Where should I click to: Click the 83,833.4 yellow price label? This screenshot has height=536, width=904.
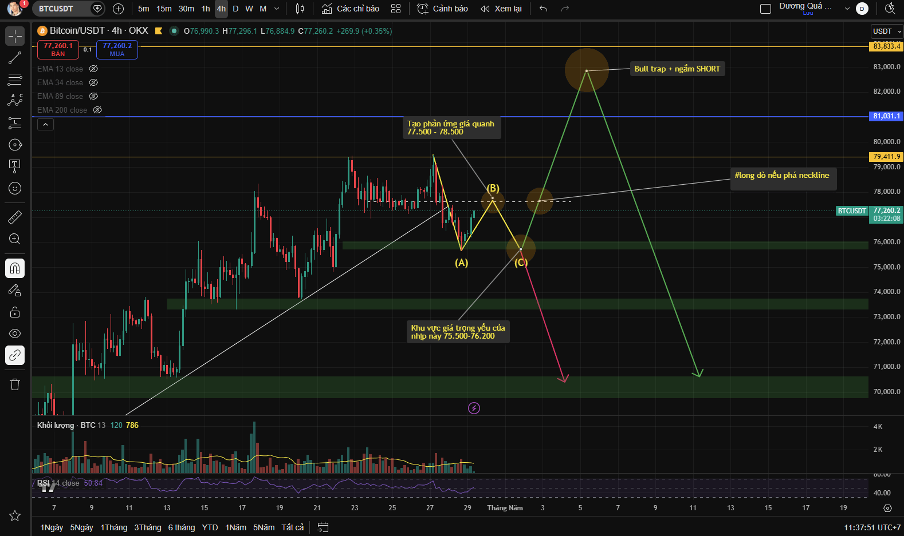point(887,46)
